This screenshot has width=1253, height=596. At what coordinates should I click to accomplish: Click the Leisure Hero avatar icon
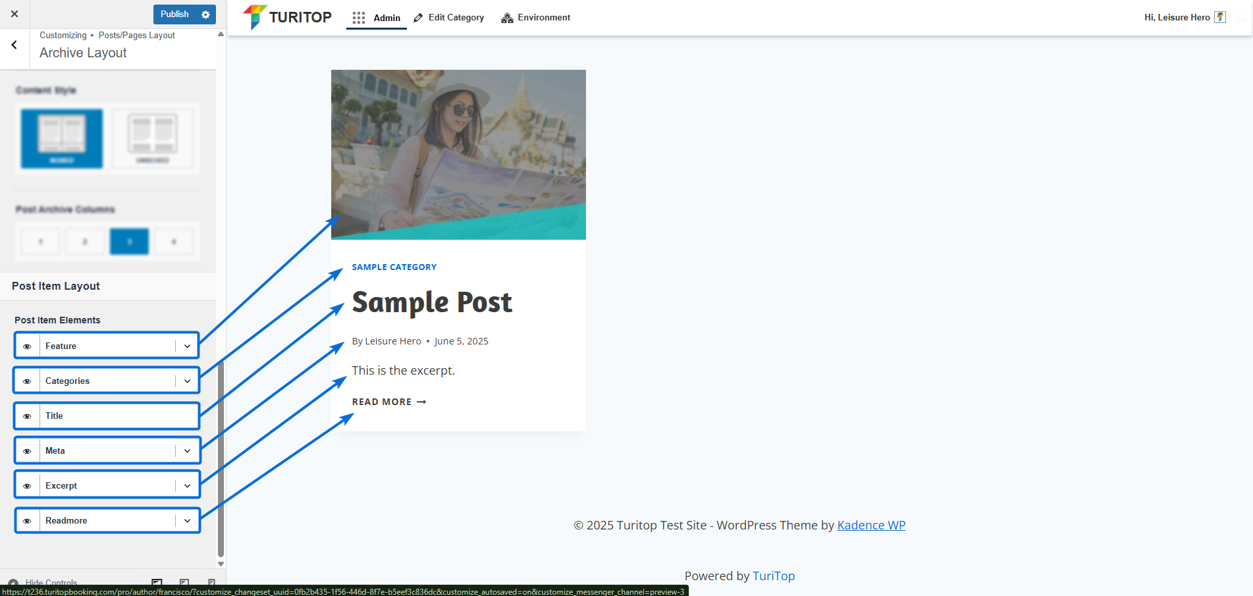pos(1220,17)
